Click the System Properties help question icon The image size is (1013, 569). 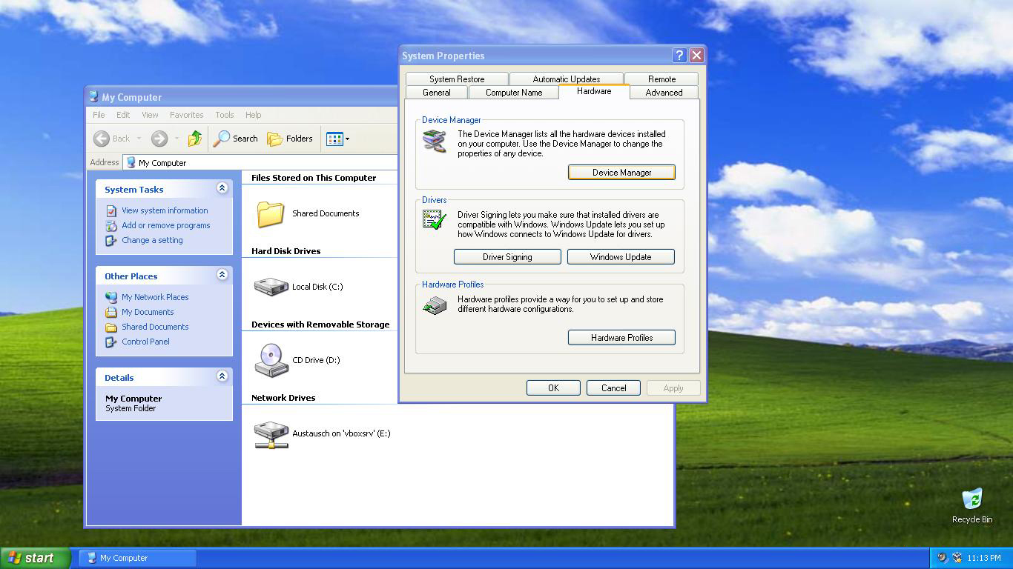[679, 56]
